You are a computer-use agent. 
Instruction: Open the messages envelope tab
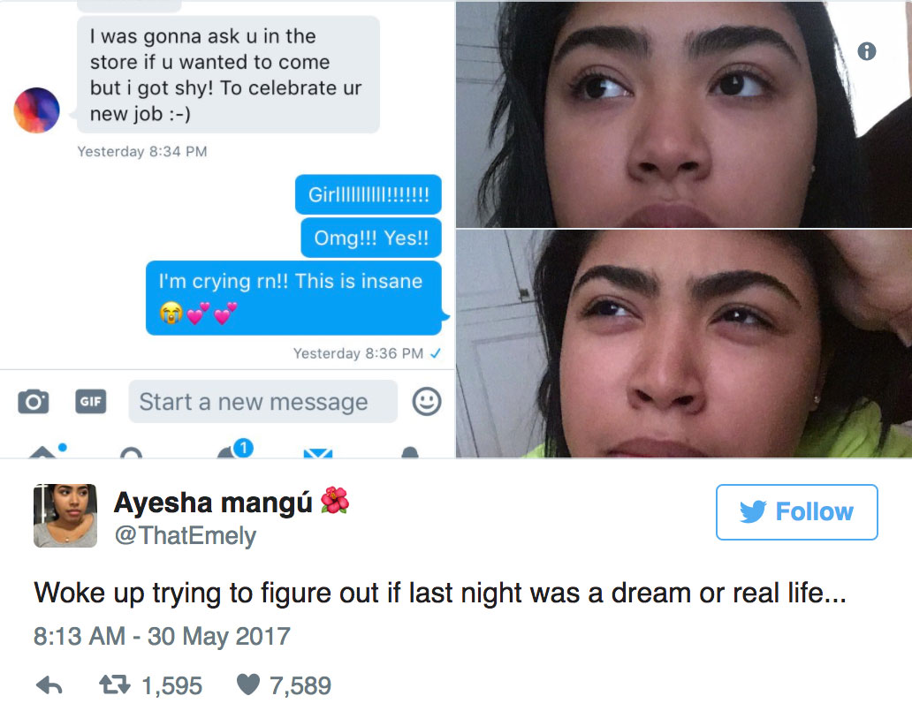(318, 453)
